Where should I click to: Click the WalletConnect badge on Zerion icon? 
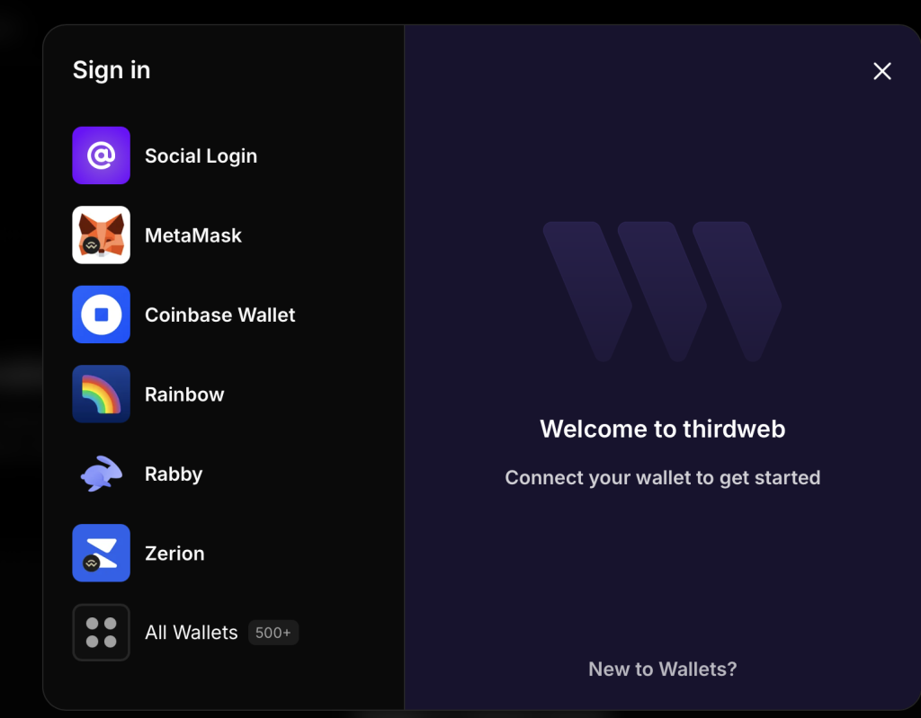[90, 563]
